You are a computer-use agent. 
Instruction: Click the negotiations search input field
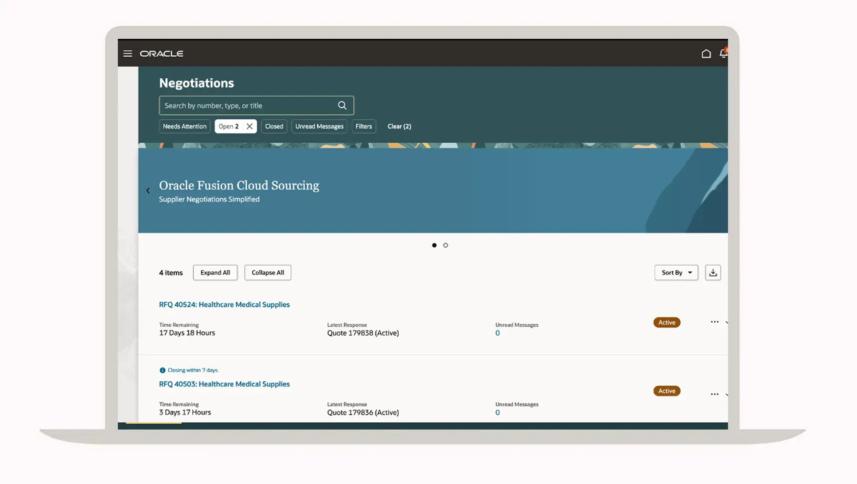[248, 105]
